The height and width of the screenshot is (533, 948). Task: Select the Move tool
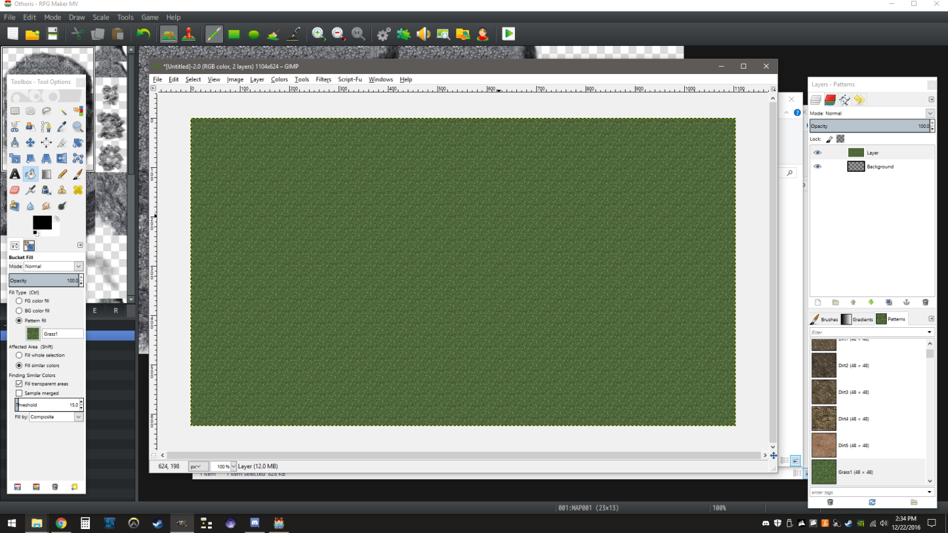31,143
